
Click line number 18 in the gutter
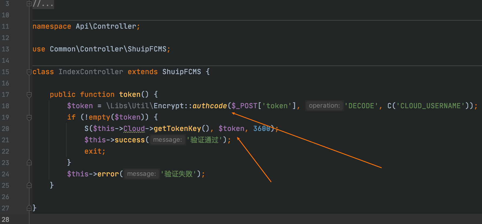click(x=5, y=106)
